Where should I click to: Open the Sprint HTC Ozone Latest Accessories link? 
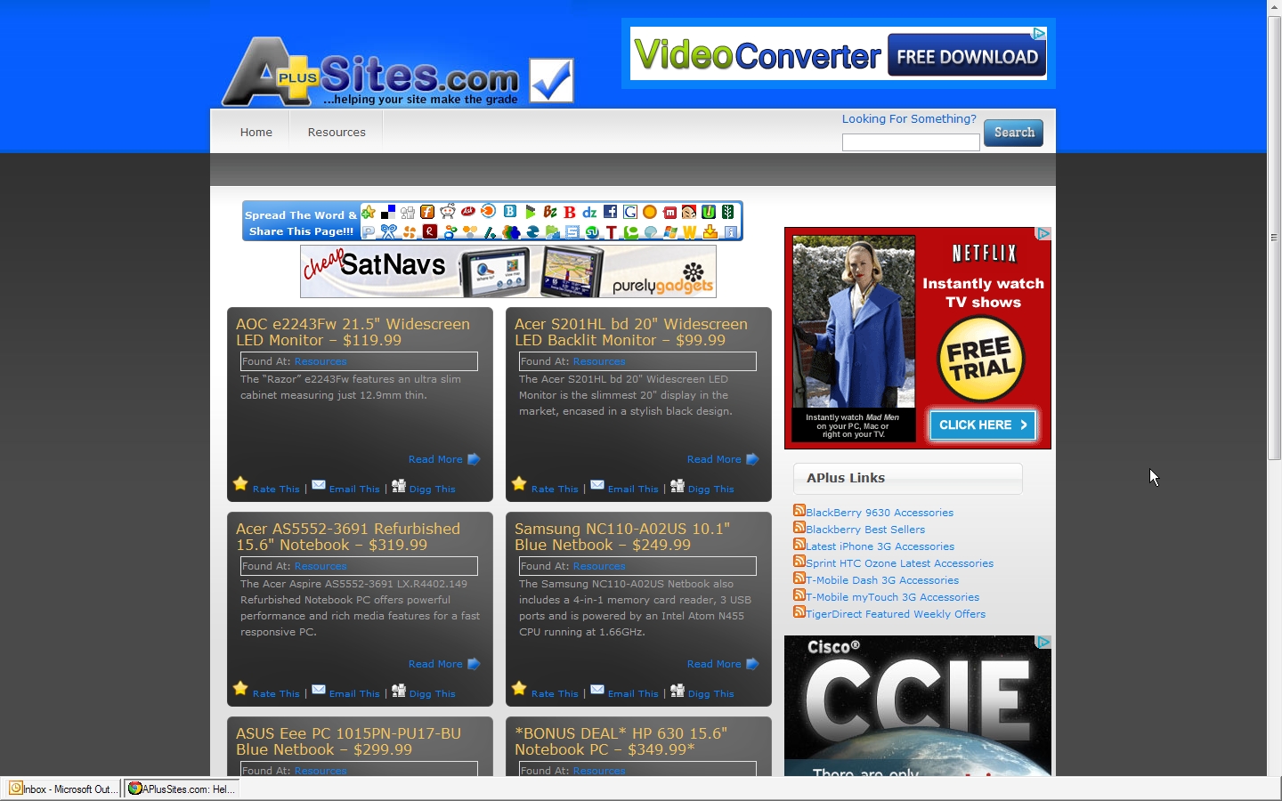point(899,563)
